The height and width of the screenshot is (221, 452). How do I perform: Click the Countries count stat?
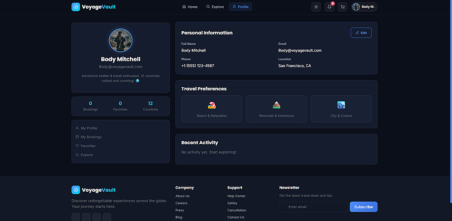tap(151, 106)
